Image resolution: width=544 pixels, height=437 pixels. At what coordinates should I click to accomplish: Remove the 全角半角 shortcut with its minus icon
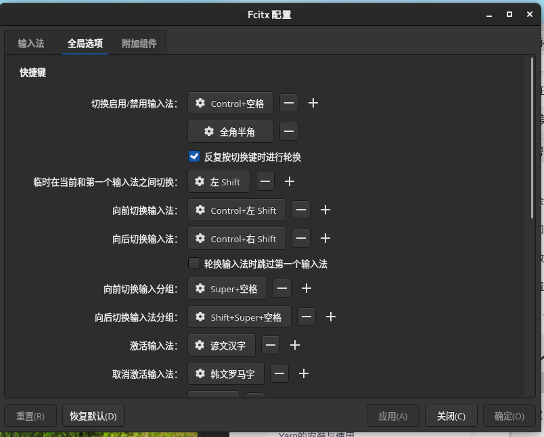(x=289, y=131)
